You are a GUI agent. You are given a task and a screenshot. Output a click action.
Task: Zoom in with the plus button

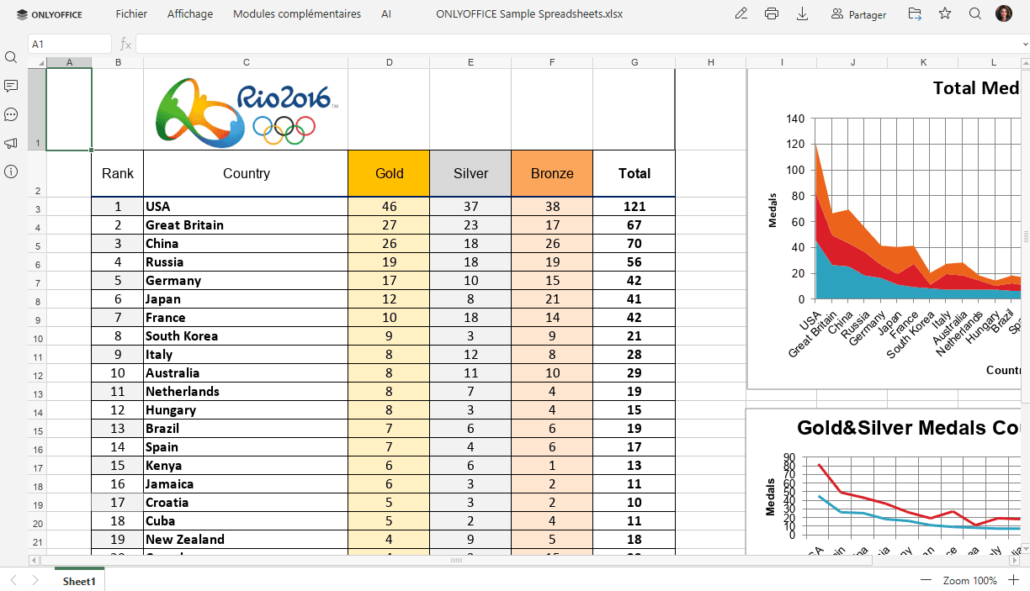tap(1014, 580)
